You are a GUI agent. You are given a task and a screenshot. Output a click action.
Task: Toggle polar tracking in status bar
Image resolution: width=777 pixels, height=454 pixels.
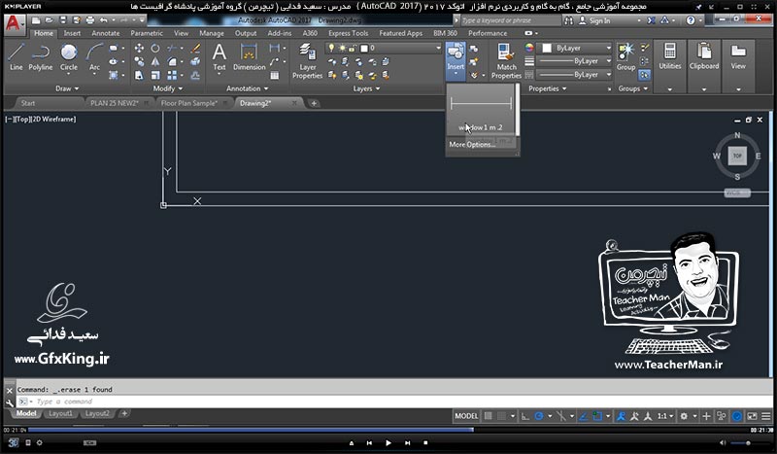pyautogui.click(x=539, y=416)
